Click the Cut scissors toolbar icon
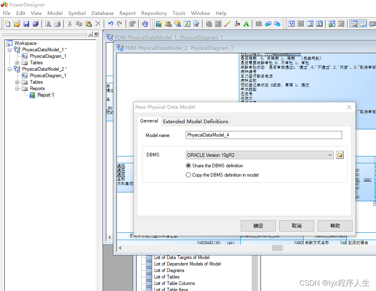 tap(70, 24)
